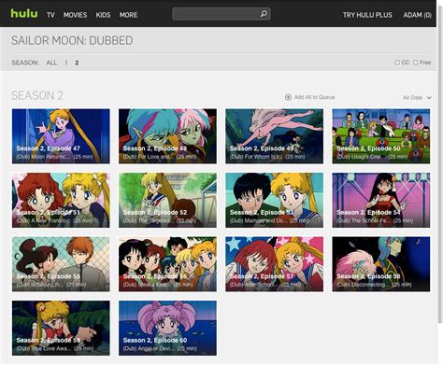Image resolution: width=443 pixels, height=365 pixels.
Task: Click Add All to Queue link
Action: (314, 97)
